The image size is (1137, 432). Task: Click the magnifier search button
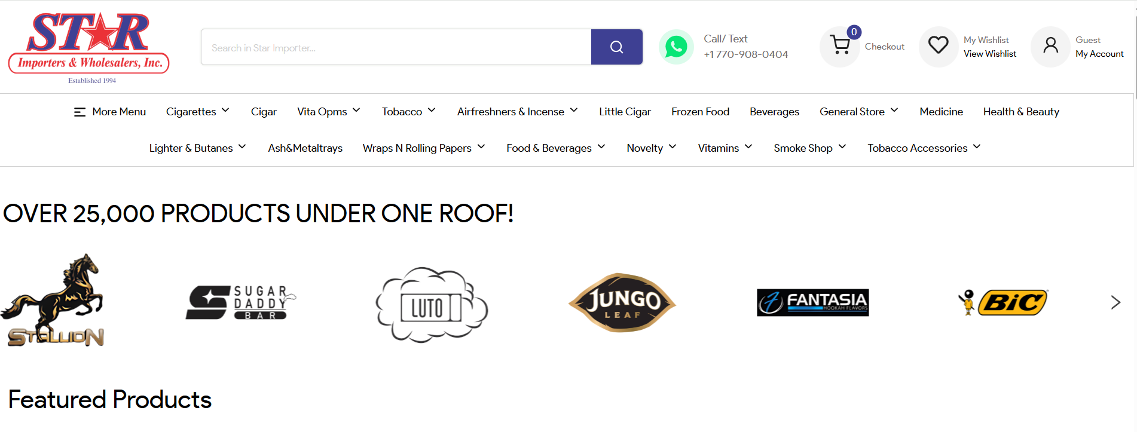point(616,47)
